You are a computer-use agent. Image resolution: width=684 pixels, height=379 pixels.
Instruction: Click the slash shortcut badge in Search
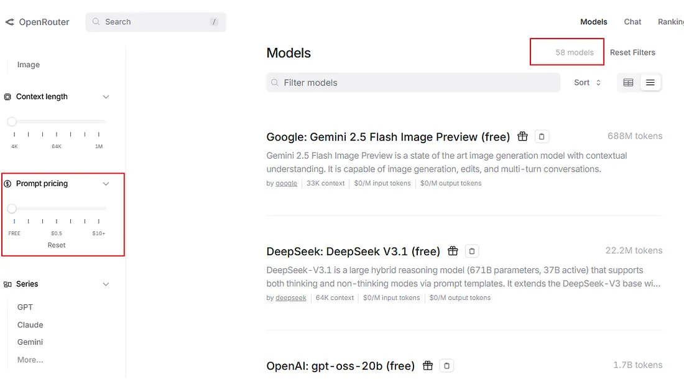tap(214, 22)
